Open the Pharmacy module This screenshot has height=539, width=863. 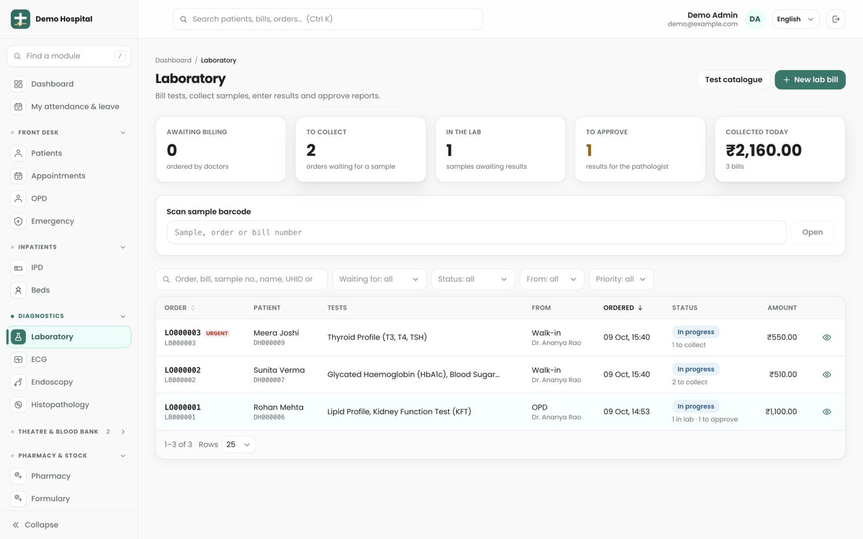click(69, 476)
